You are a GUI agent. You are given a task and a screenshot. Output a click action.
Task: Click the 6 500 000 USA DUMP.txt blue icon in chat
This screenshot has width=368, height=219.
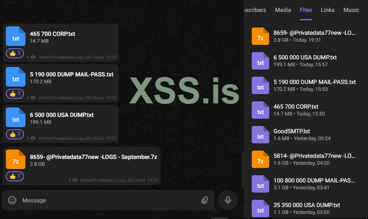16,117
